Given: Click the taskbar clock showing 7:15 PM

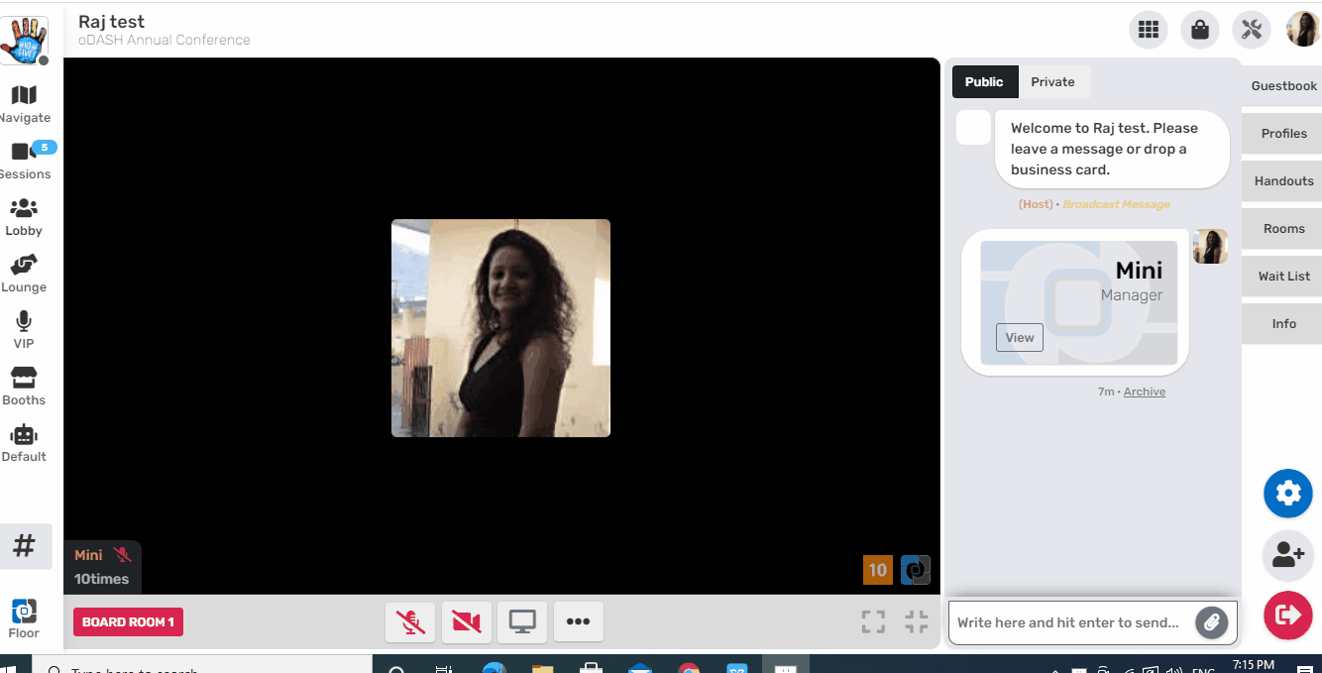Looking at the screenshot, I should [1254, 664].
